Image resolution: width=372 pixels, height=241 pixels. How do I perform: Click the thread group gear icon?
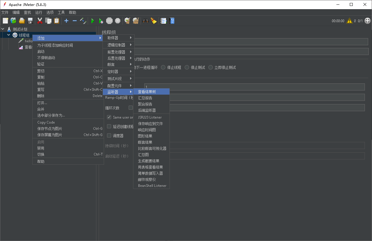pos(15,35)
